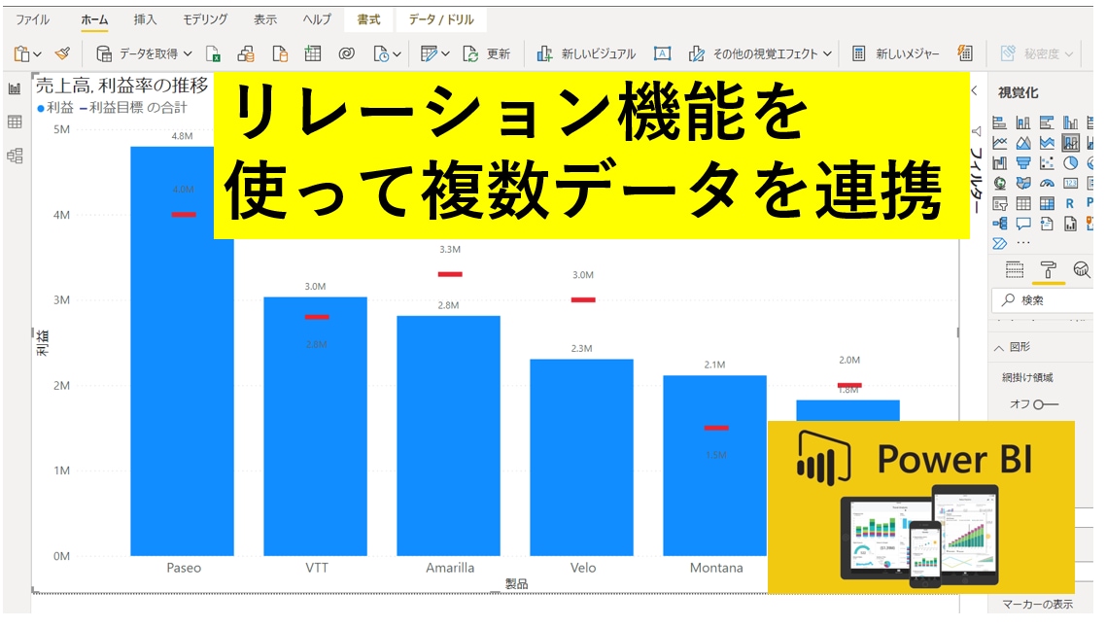Switch to the ホーム tab
The width and height of the screenshot is (1106, 627).
point(94,19)
